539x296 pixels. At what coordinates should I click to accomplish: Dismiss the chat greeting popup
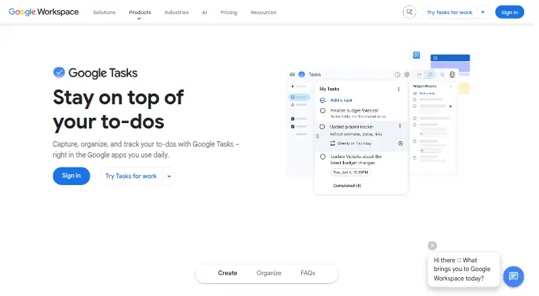[432, 246]
